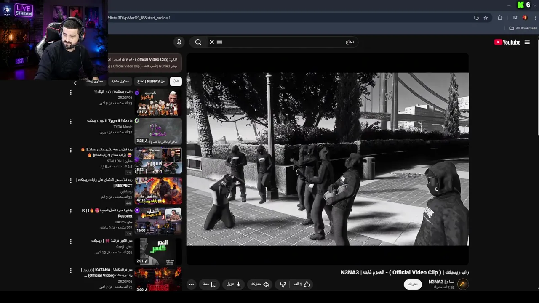Screen dimensions: 539x303
Task: Open options for the KATANA Official Video
Action: 71,271
